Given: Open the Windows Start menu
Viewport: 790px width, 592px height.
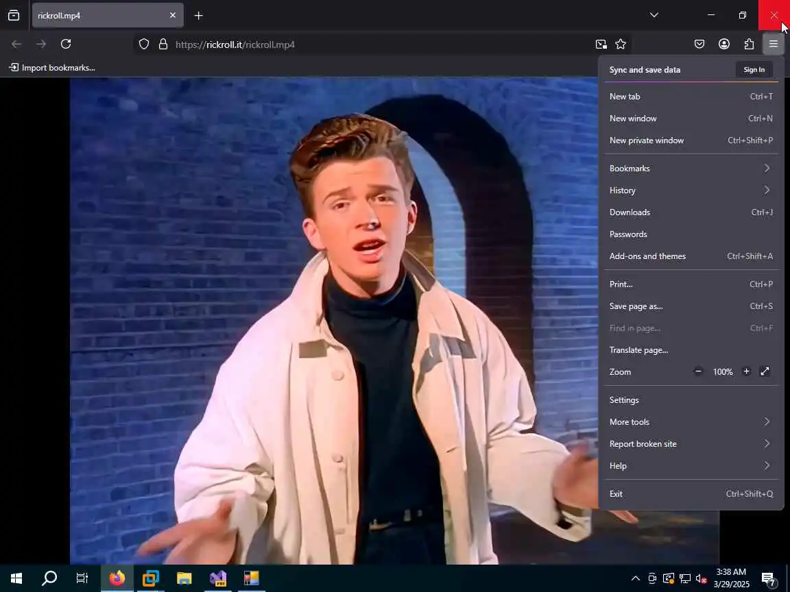Looking at the screenshot, I should point(16,578).
